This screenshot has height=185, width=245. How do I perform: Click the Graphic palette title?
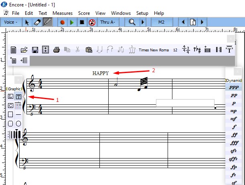coord(14,89)
